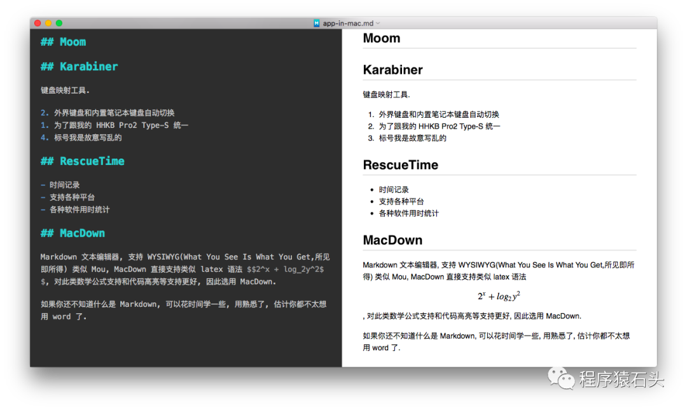Image resolution: width=687 pixels, height=410 pixels.
Task: Click the latex source '$$2^x + log_2y^2$' in editor
Action: (x=285, y=269)
